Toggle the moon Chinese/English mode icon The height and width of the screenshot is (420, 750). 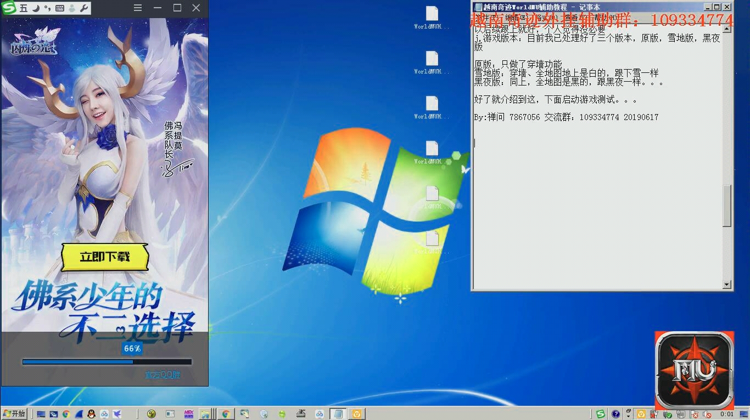pos(35,8)
